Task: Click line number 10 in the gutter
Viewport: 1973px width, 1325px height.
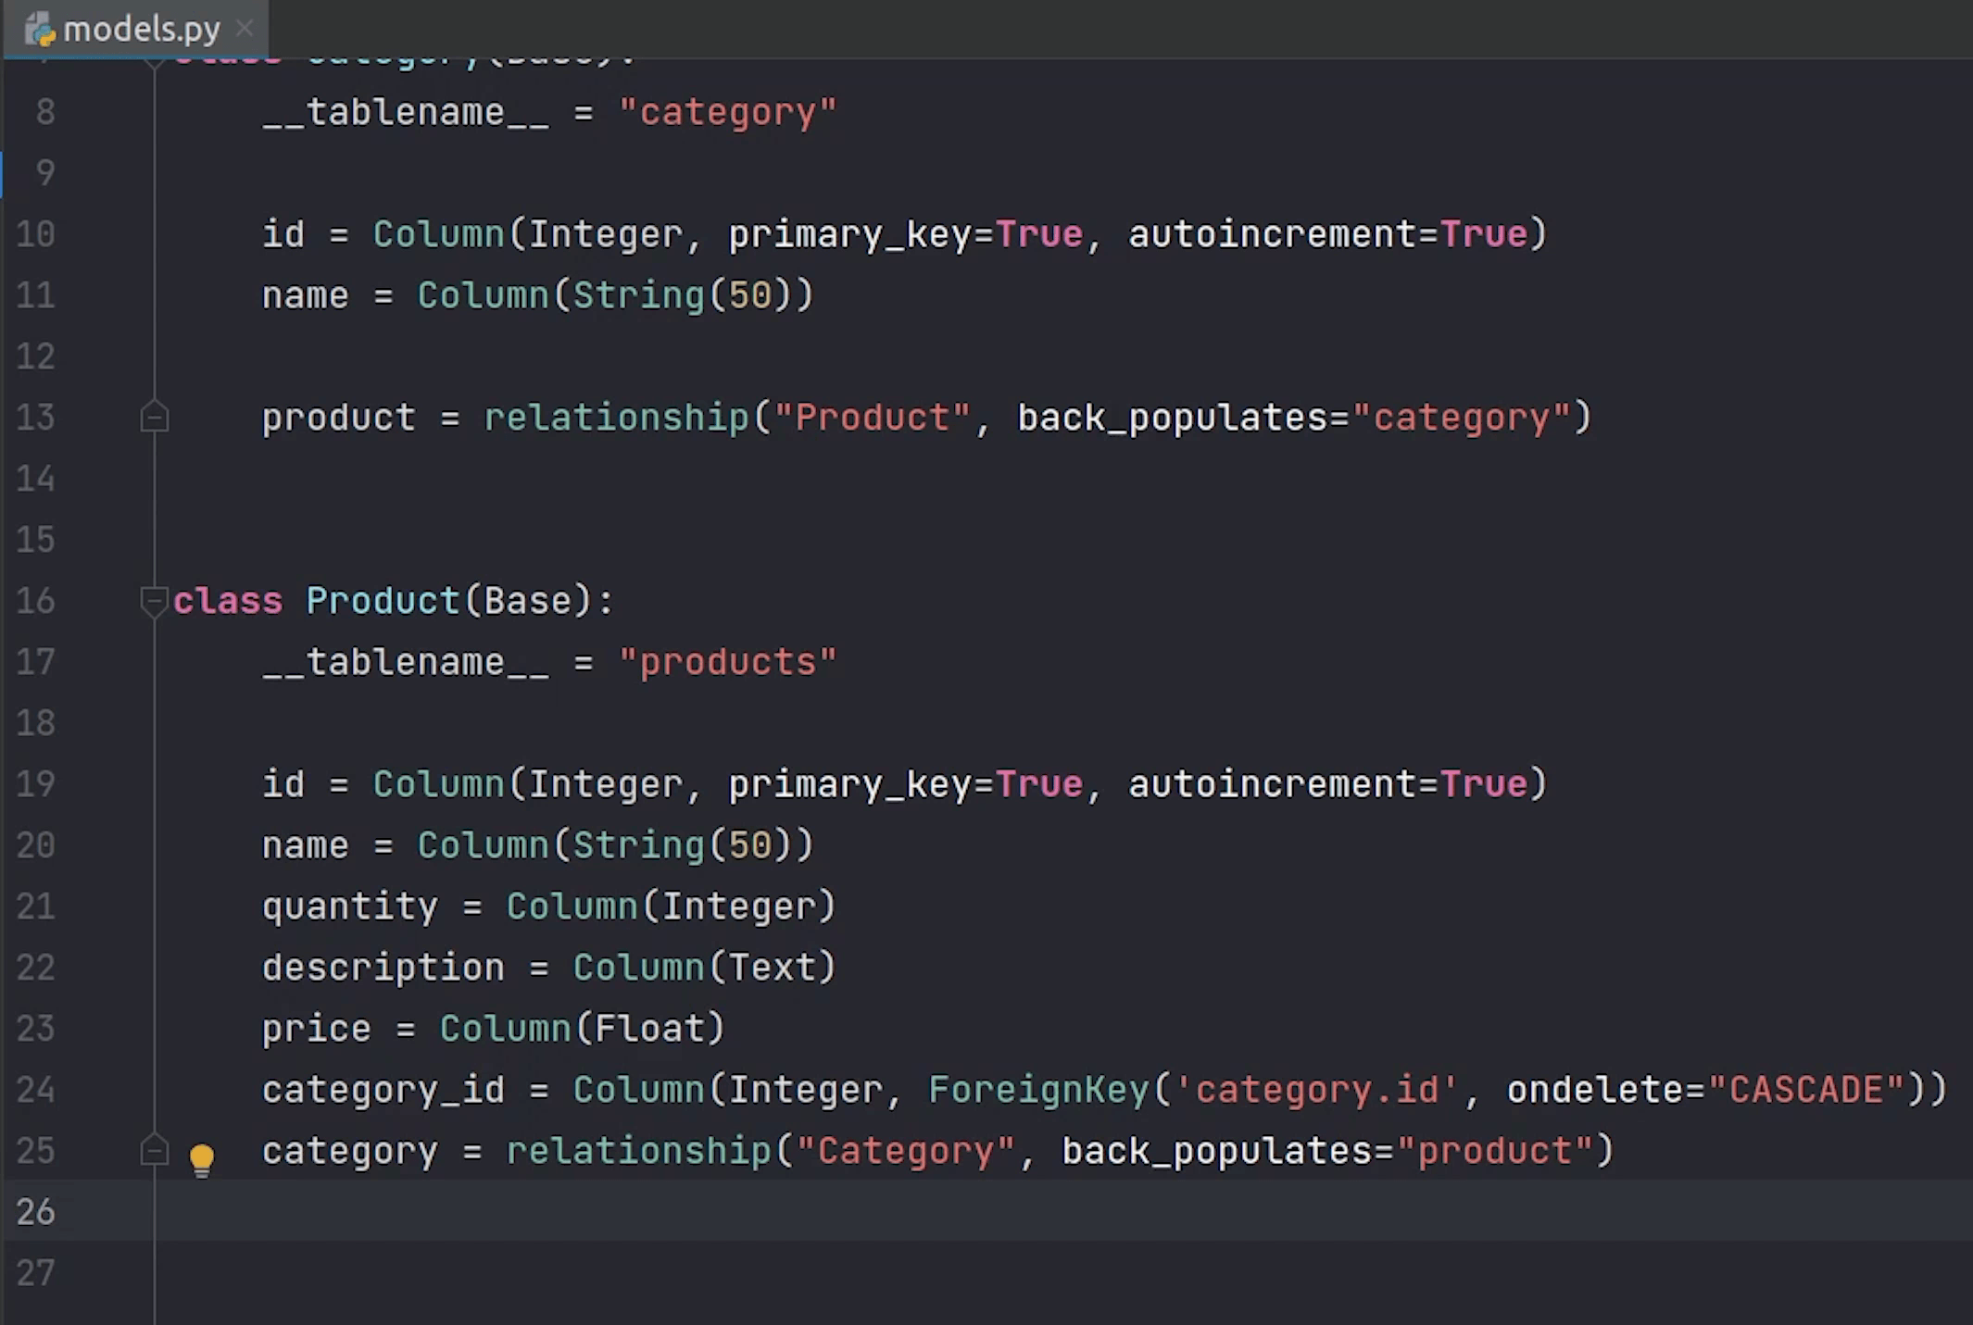Action: tap(35, 234)
